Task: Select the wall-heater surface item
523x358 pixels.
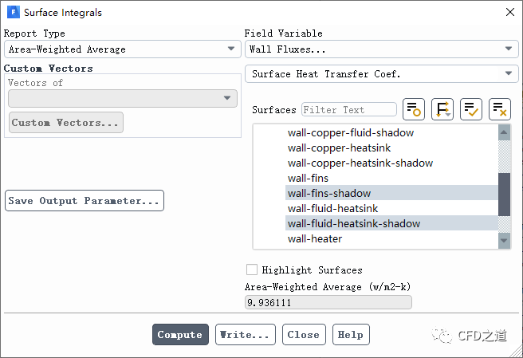Action: click(314, 238)
